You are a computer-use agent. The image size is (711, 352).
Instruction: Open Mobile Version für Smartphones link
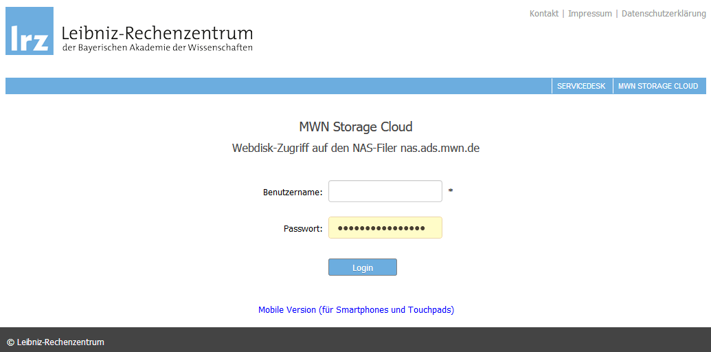[356, 310]
